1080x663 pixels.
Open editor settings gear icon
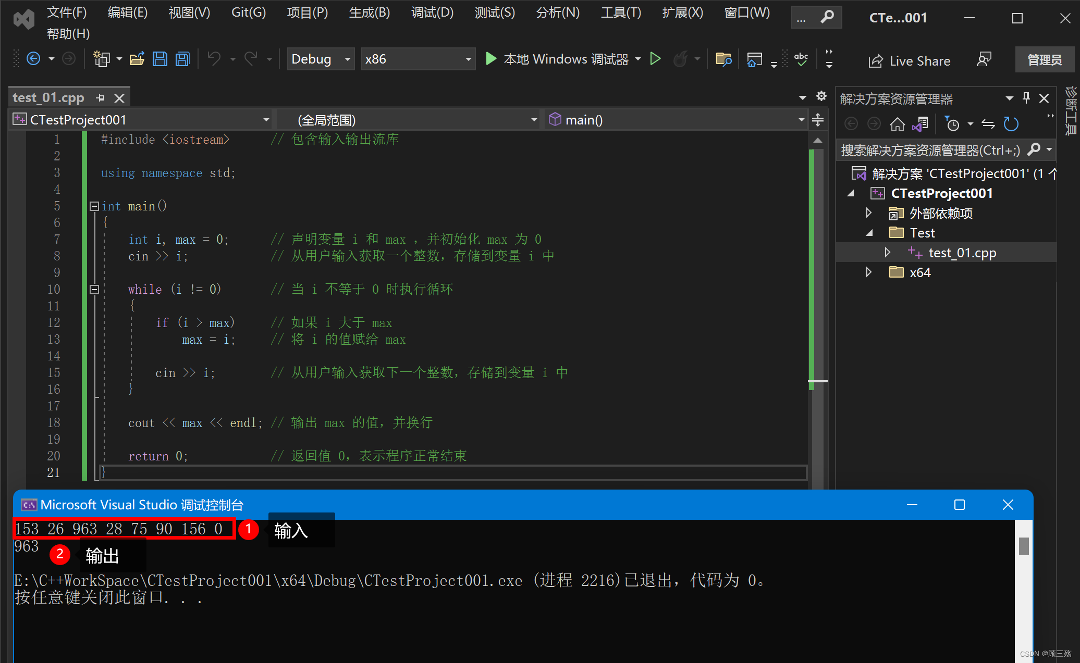click(821, 96)
